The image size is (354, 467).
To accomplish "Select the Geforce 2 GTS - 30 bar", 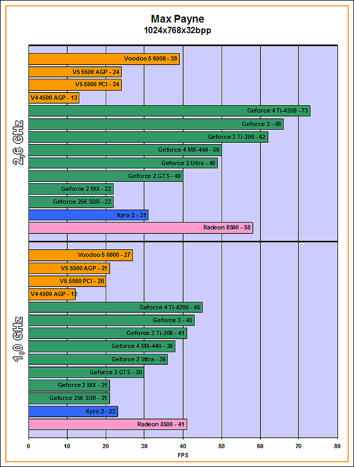I will coord(86,372).
